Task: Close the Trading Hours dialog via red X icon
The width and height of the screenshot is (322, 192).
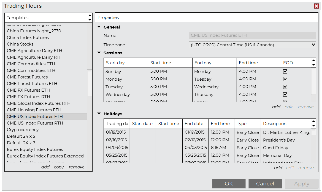Action: (x=316, y=6)
